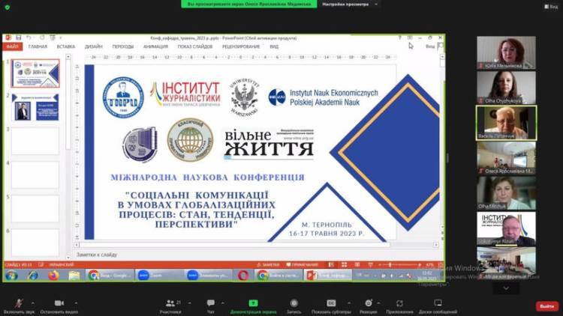Select slide 2 thumbnail in slide panel
This screenshot has width=563, height=316.
35,106
